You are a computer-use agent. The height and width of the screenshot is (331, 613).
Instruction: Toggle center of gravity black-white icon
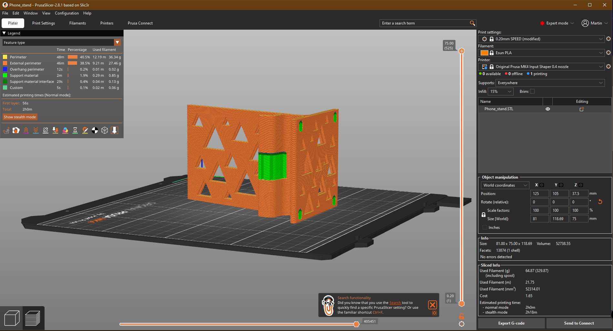click(95, 130)
